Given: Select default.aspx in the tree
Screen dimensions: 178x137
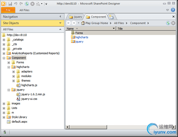Looking at the screenshot, I should point(19,122).
